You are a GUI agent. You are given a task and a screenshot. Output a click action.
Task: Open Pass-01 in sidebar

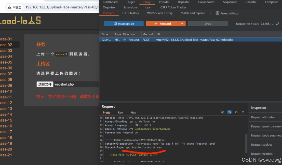click(6, 39)
